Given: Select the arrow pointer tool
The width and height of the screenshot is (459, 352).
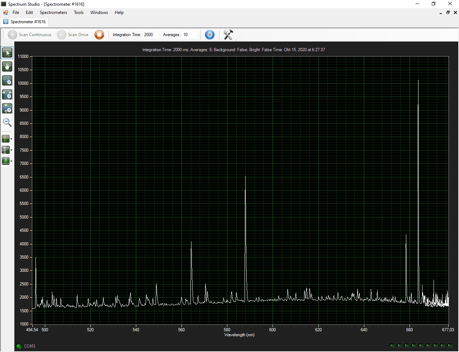Looking at the screenshot, I should pyautogui.click(x=7, y=53).
